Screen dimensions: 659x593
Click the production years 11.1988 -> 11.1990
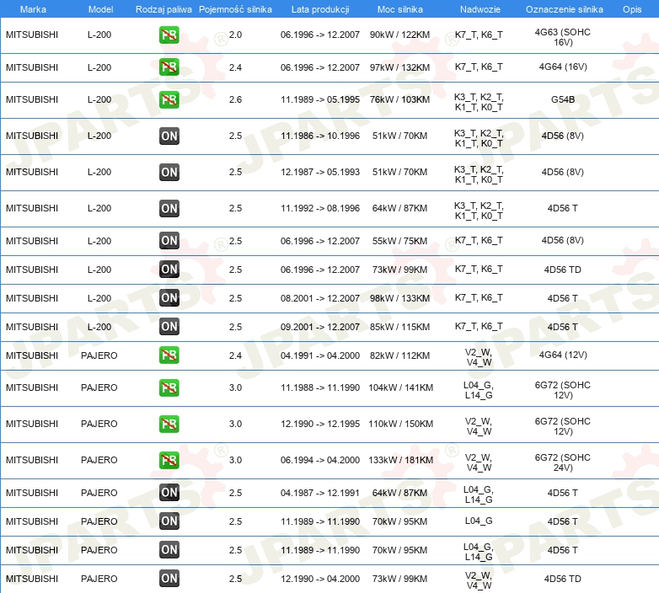[320, 387]
